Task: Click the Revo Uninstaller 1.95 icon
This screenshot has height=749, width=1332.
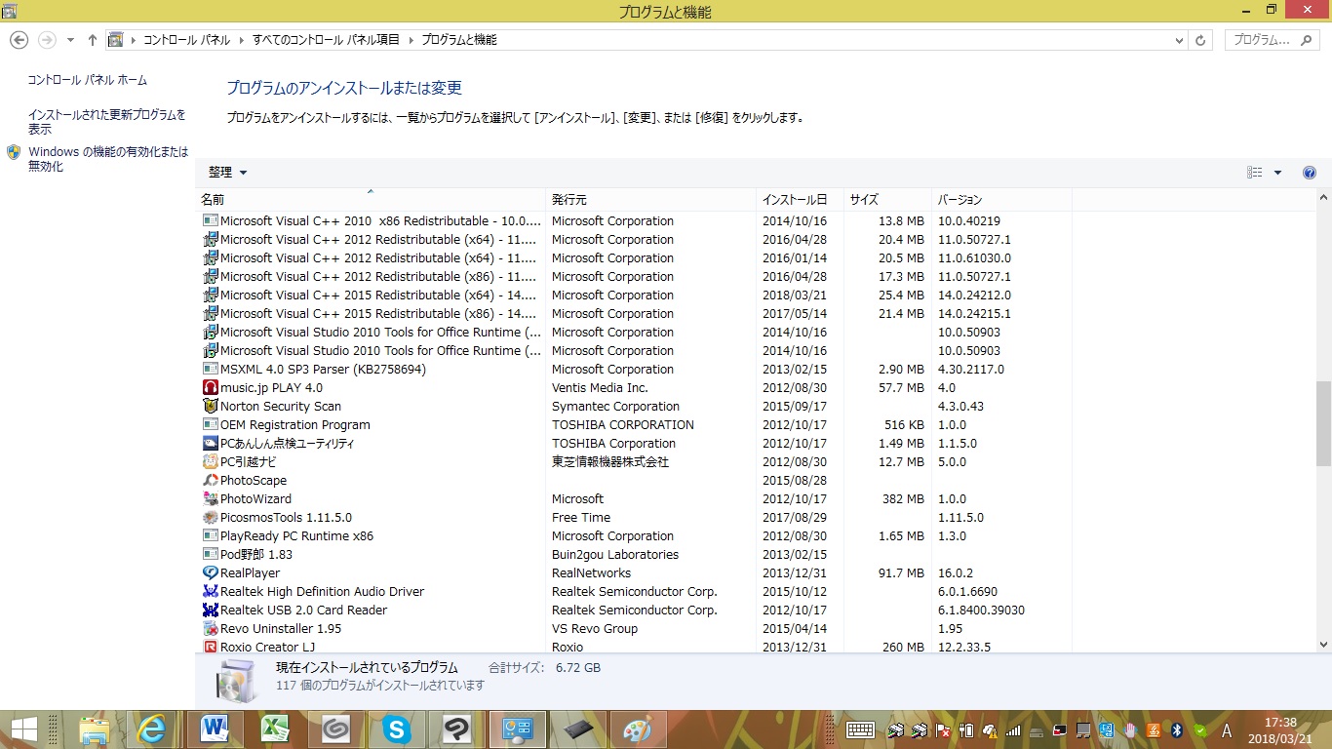Action: coord(210,629)
